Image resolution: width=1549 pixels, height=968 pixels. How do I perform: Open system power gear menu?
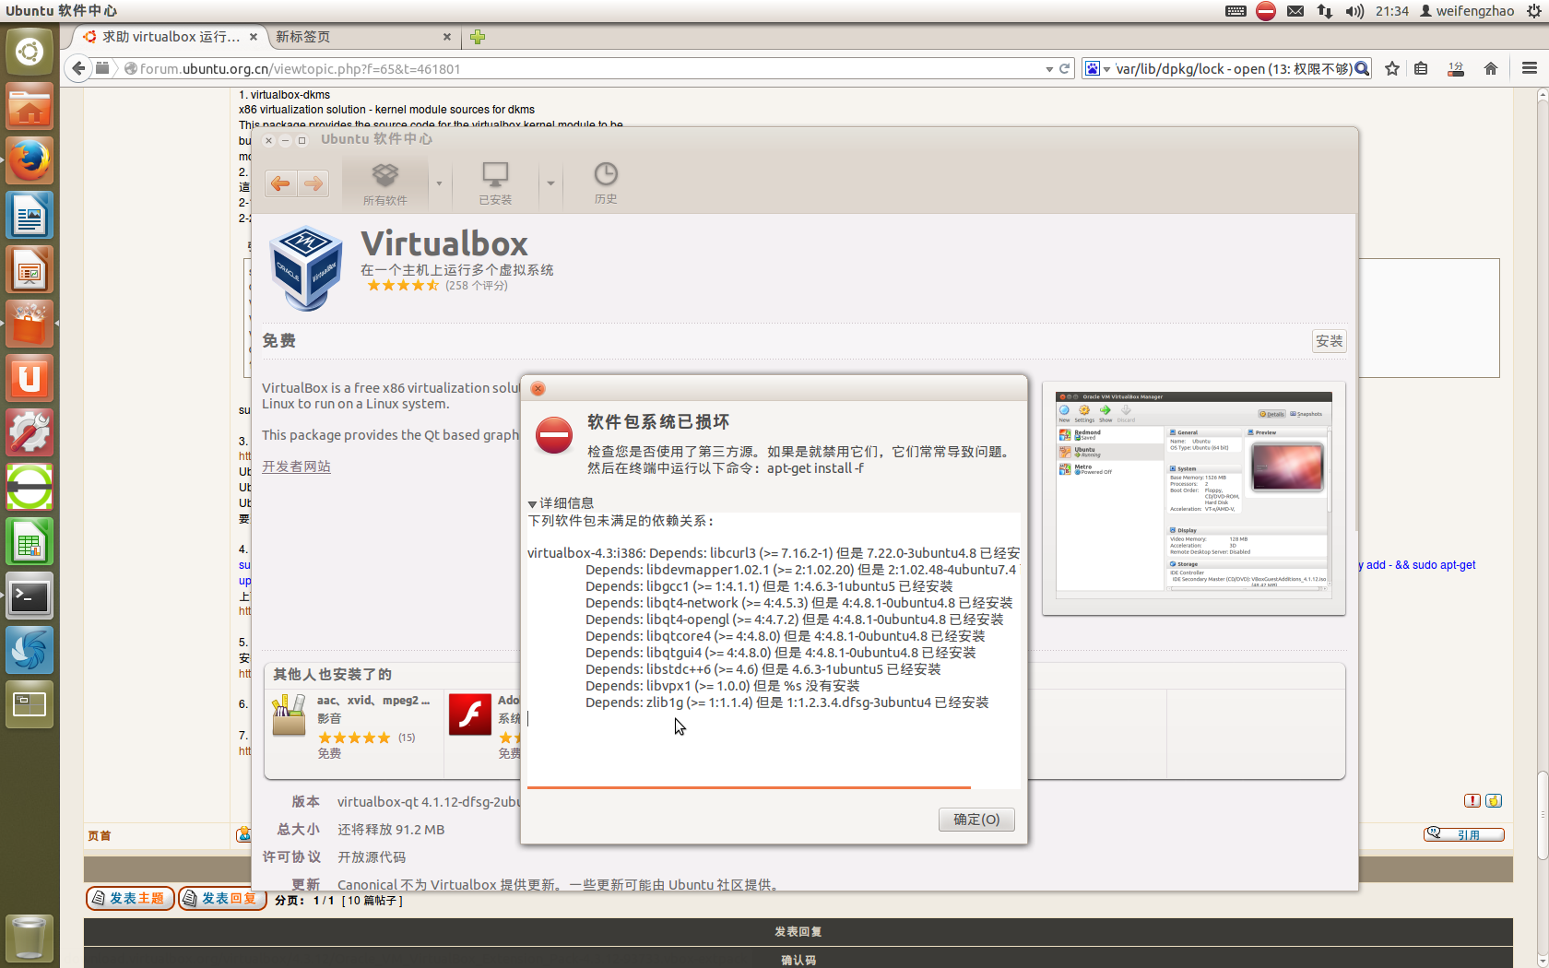(1533, 11)
